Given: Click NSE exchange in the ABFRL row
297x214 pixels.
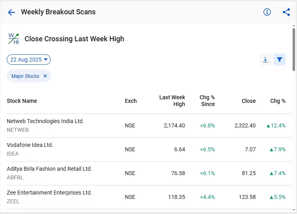Looking at the screenshot, I should coord(130,173).
